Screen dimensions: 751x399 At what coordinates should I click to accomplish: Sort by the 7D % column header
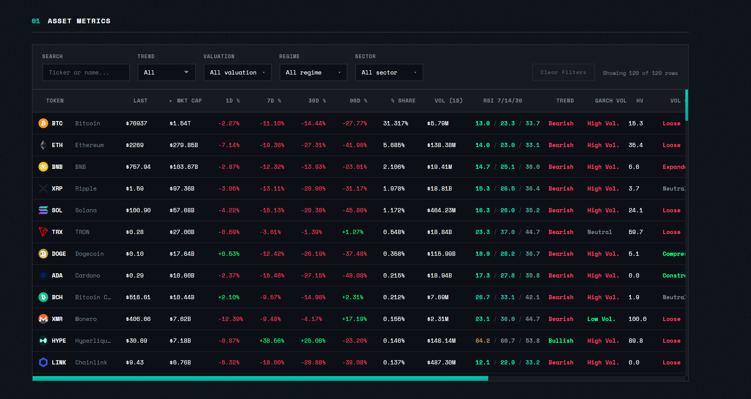click(274, 101)
